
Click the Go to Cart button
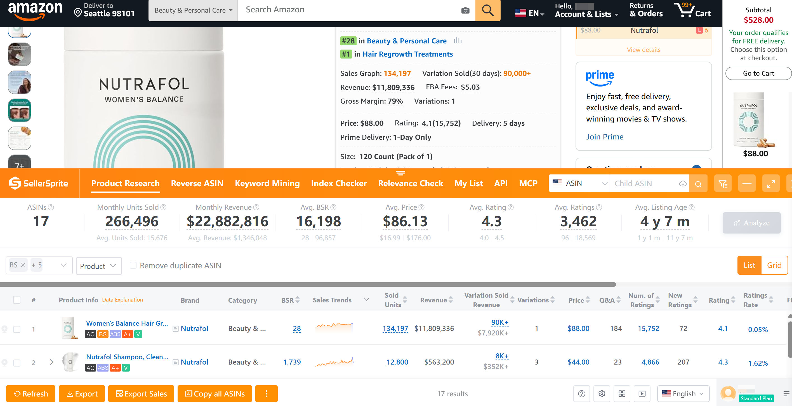pyautogui.click(x=758, y=73)
